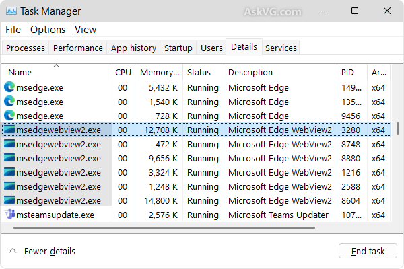Select the msedgewebview2.exe row with 1,248 K
Viewport: 404px width, 269px height.
tap(197, 187)
